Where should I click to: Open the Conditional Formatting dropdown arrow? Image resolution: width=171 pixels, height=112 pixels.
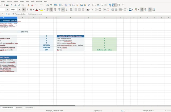point(138,10)
